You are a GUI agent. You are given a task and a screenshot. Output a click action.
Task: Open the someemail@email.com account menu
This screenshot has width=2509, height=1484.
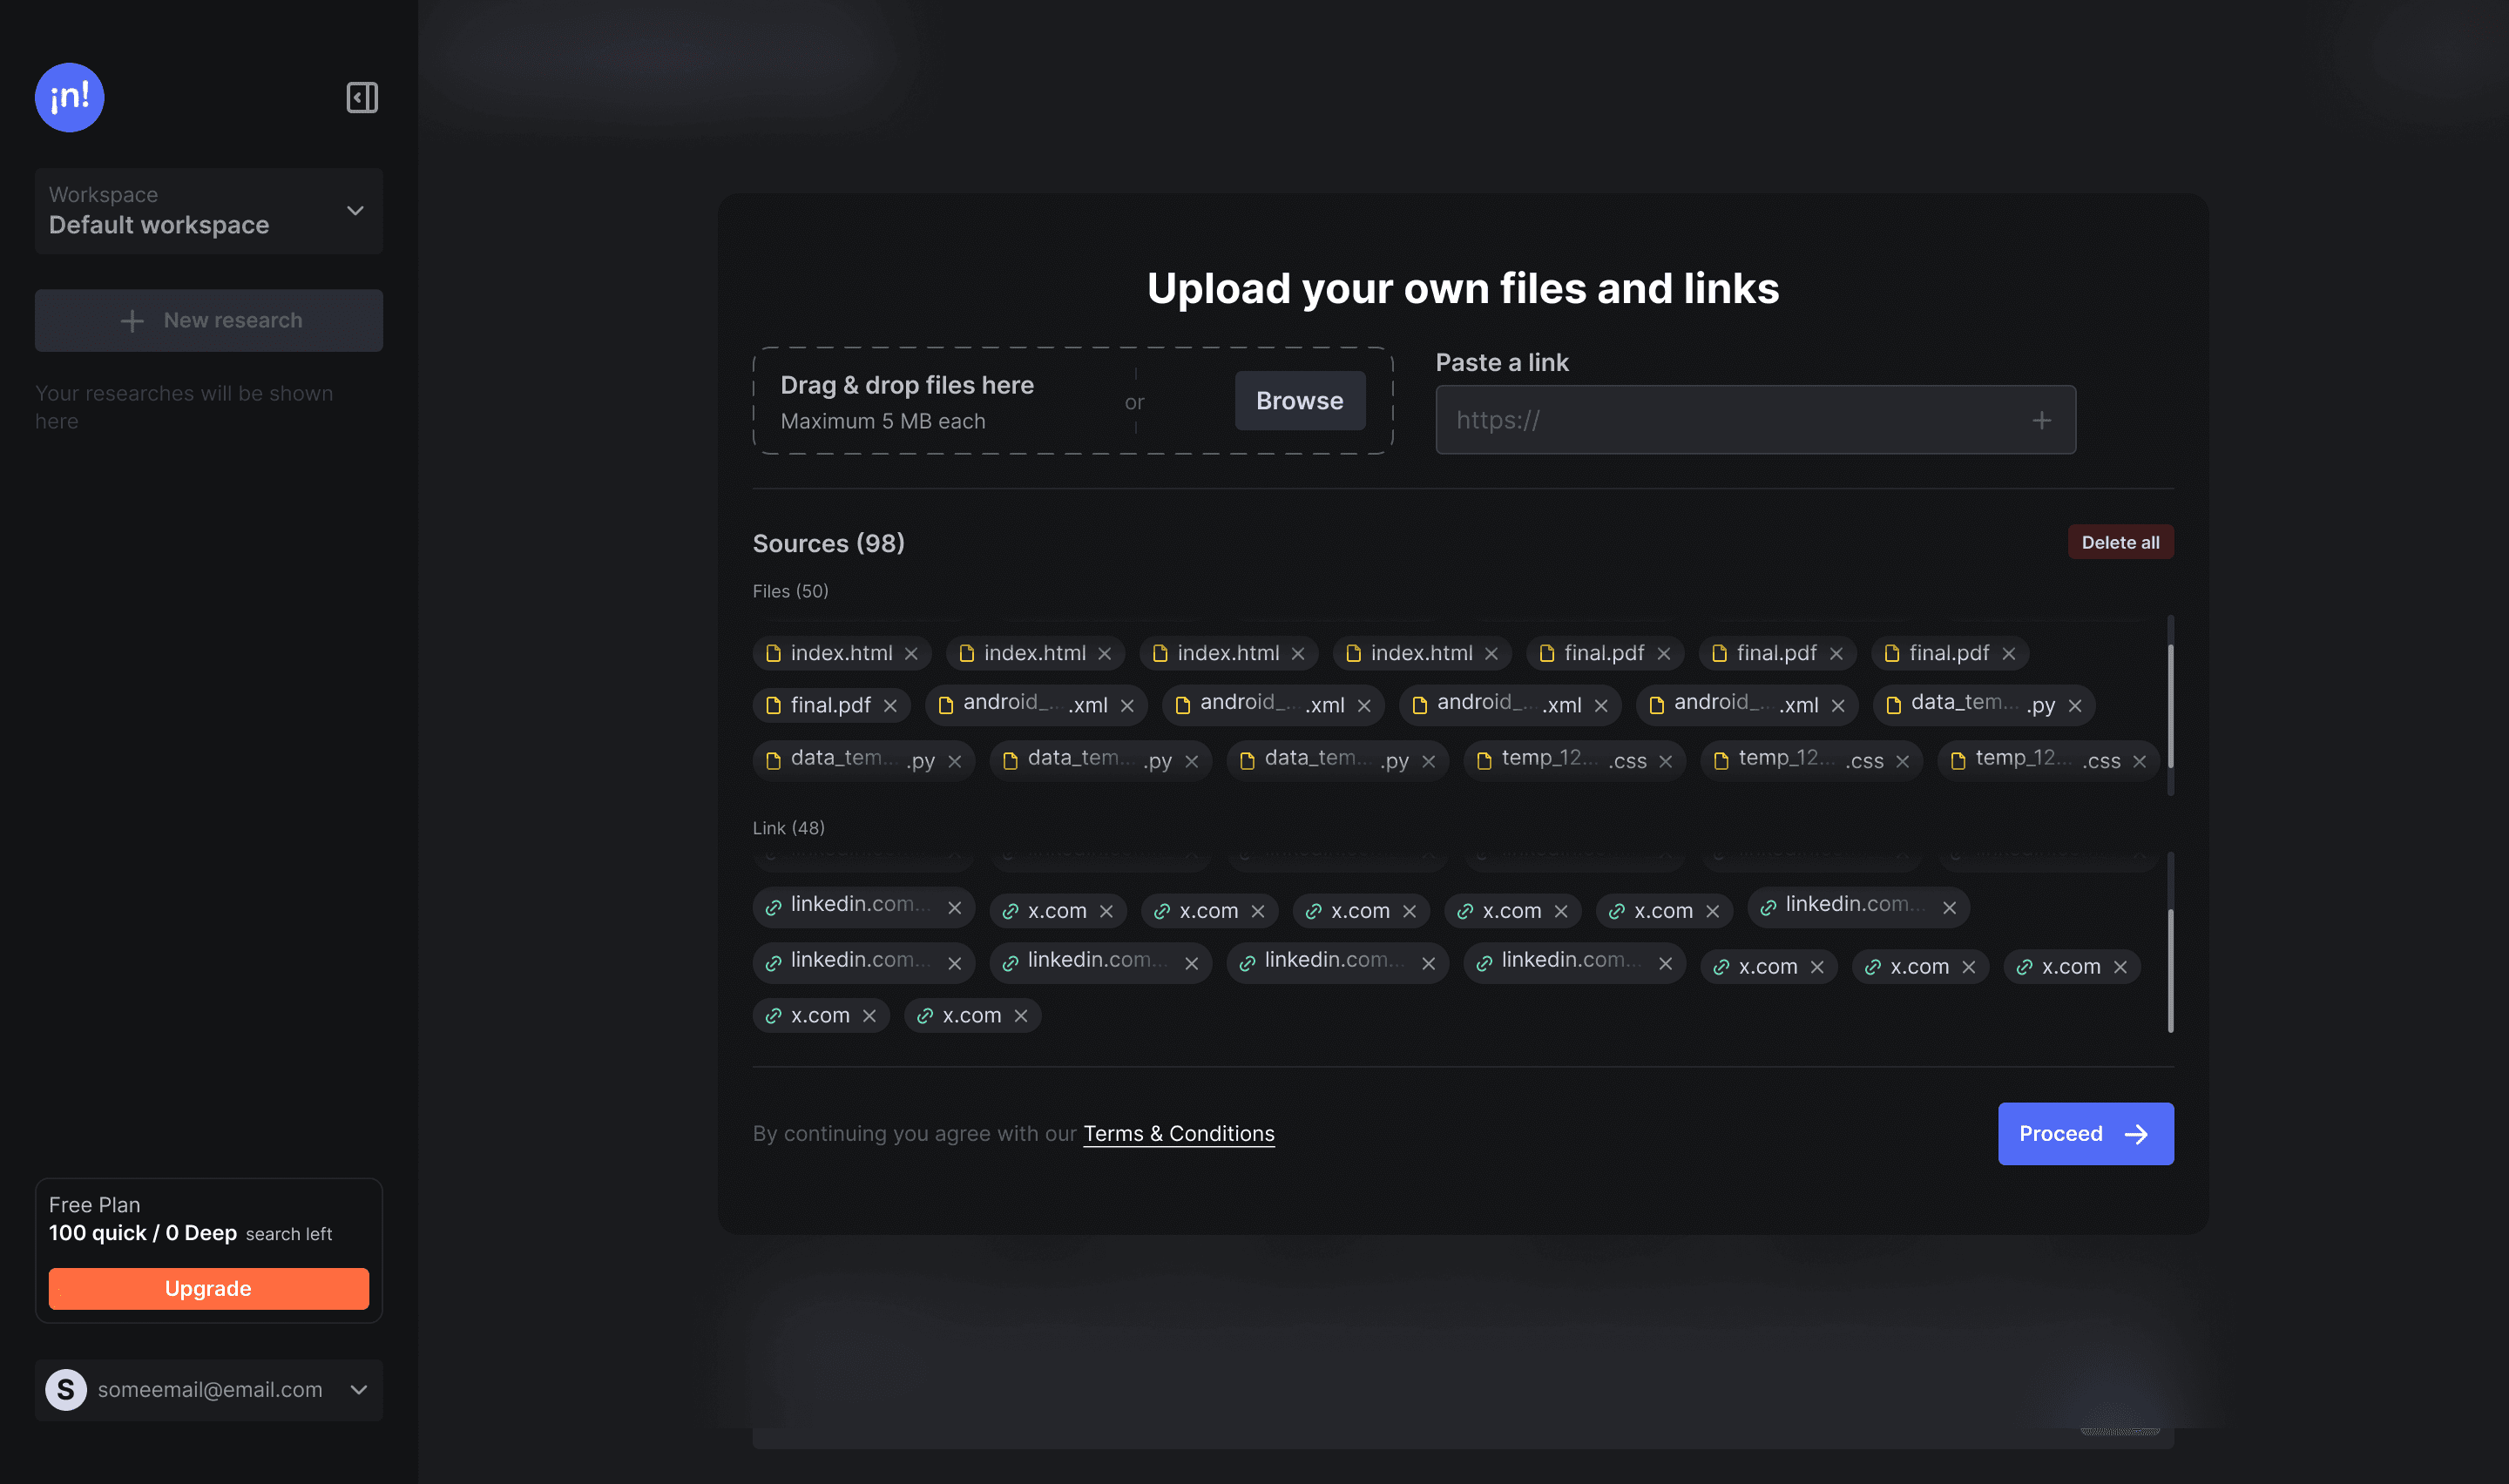[x=359, y=1390]
